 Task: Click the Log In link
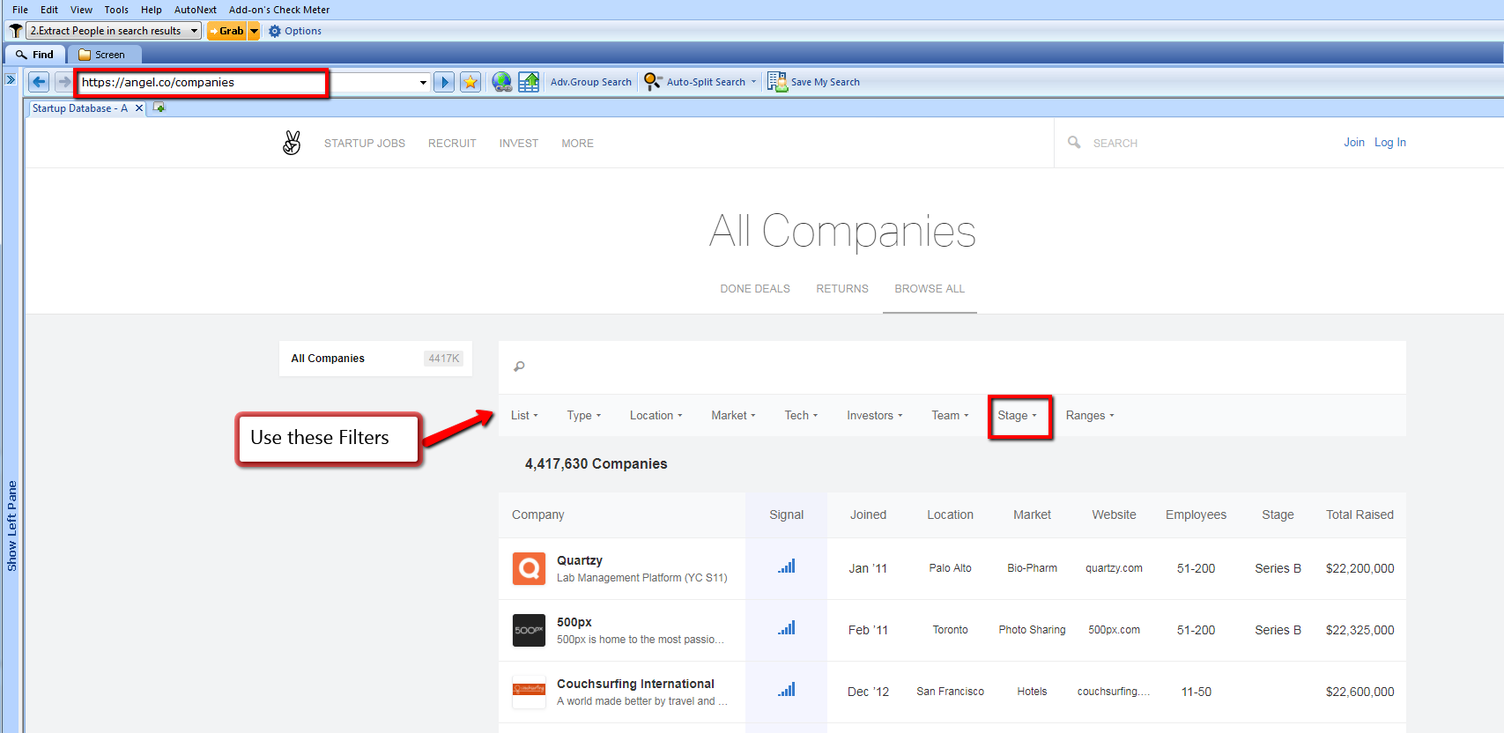[1389, 143]
